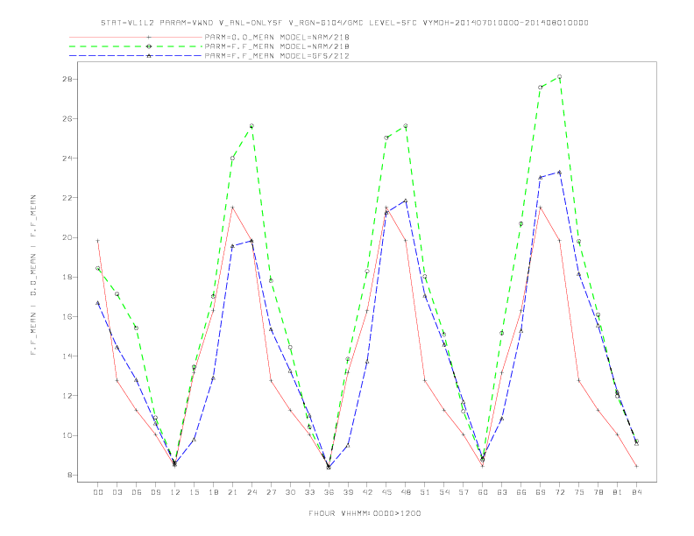This screenshot has height=536, width=694.
Task: Click x-axis tick label 09
Action: [x=155, y=492]
